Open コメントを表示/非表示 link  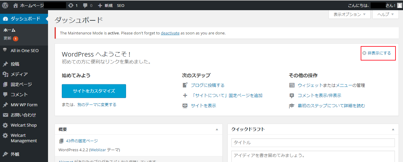[x=319, y=96]
